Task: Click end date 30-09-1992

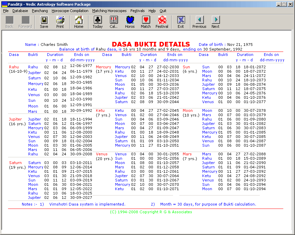Action: [81, 110]
